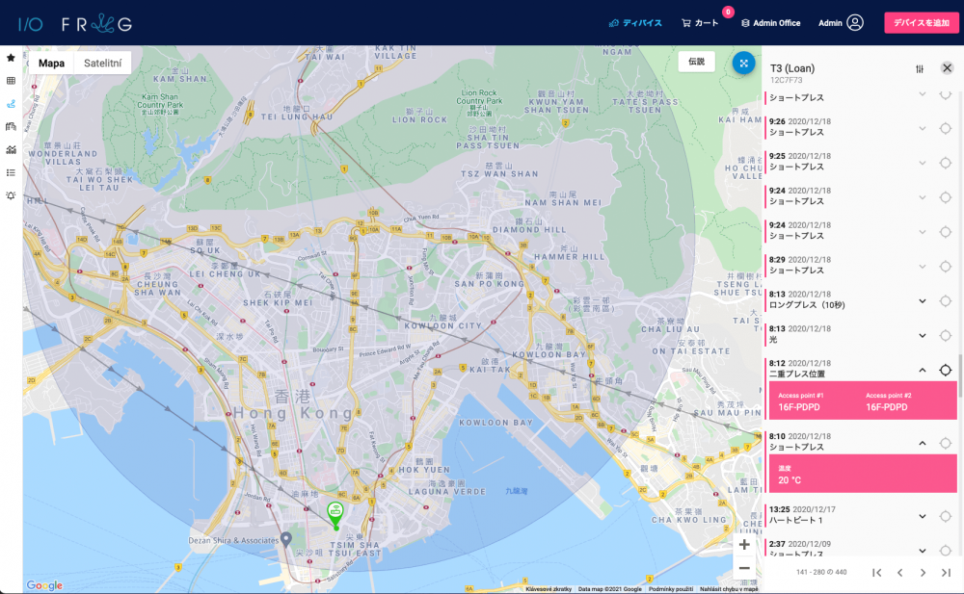Toggle fullscreen map with blue round button
This screenshot has width=964, height=594.
click(743, 63)
